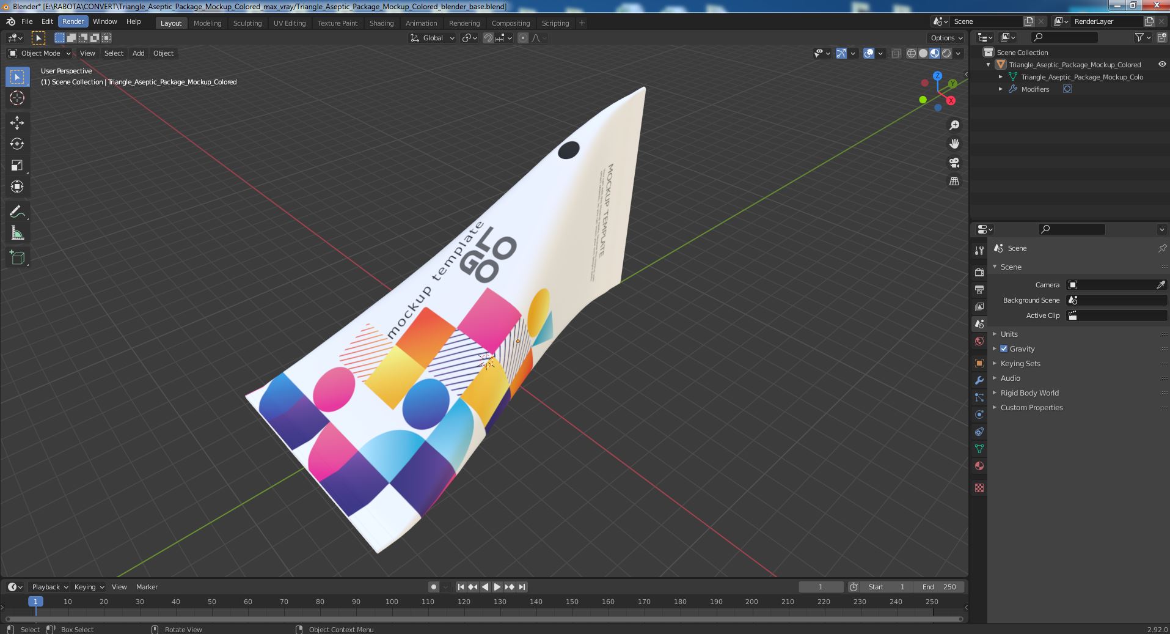Switch to solid viewport shading
This screenshot has height=634, width=1170.
(923, 53)
